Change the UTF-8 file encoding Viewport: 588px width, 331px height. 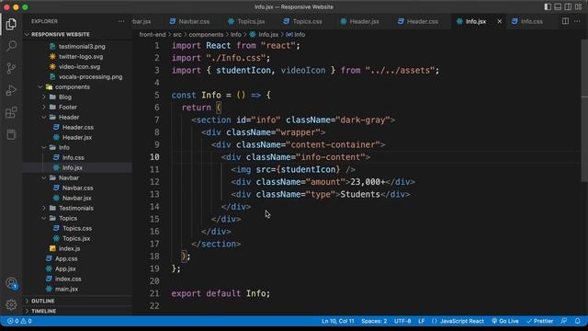402,321
